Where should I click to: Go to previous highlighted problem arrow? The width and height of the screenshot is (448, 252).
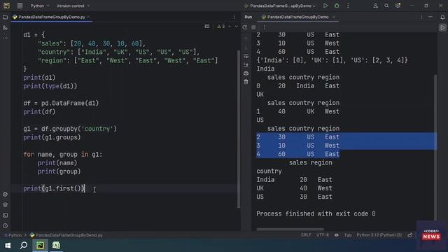(x=230, y=27)
